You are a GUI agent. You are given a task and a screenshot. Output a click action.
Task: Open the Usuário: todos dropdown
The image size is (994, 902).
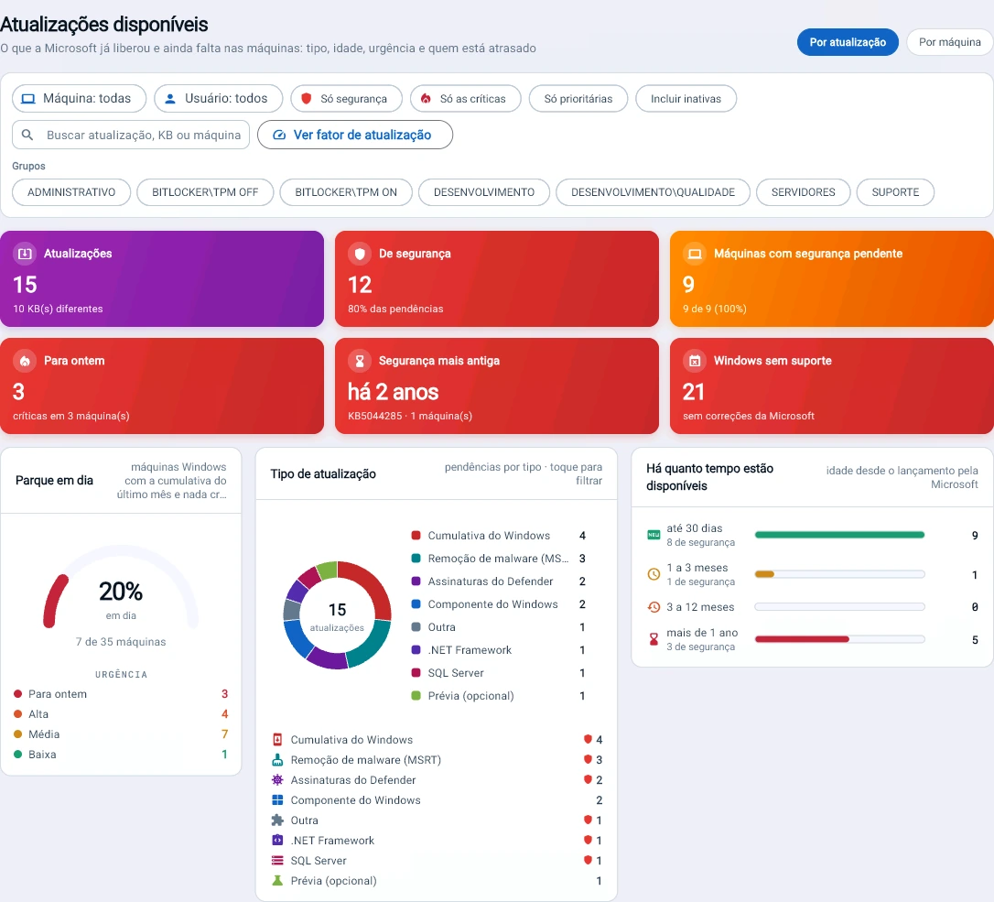pos(219,99)
